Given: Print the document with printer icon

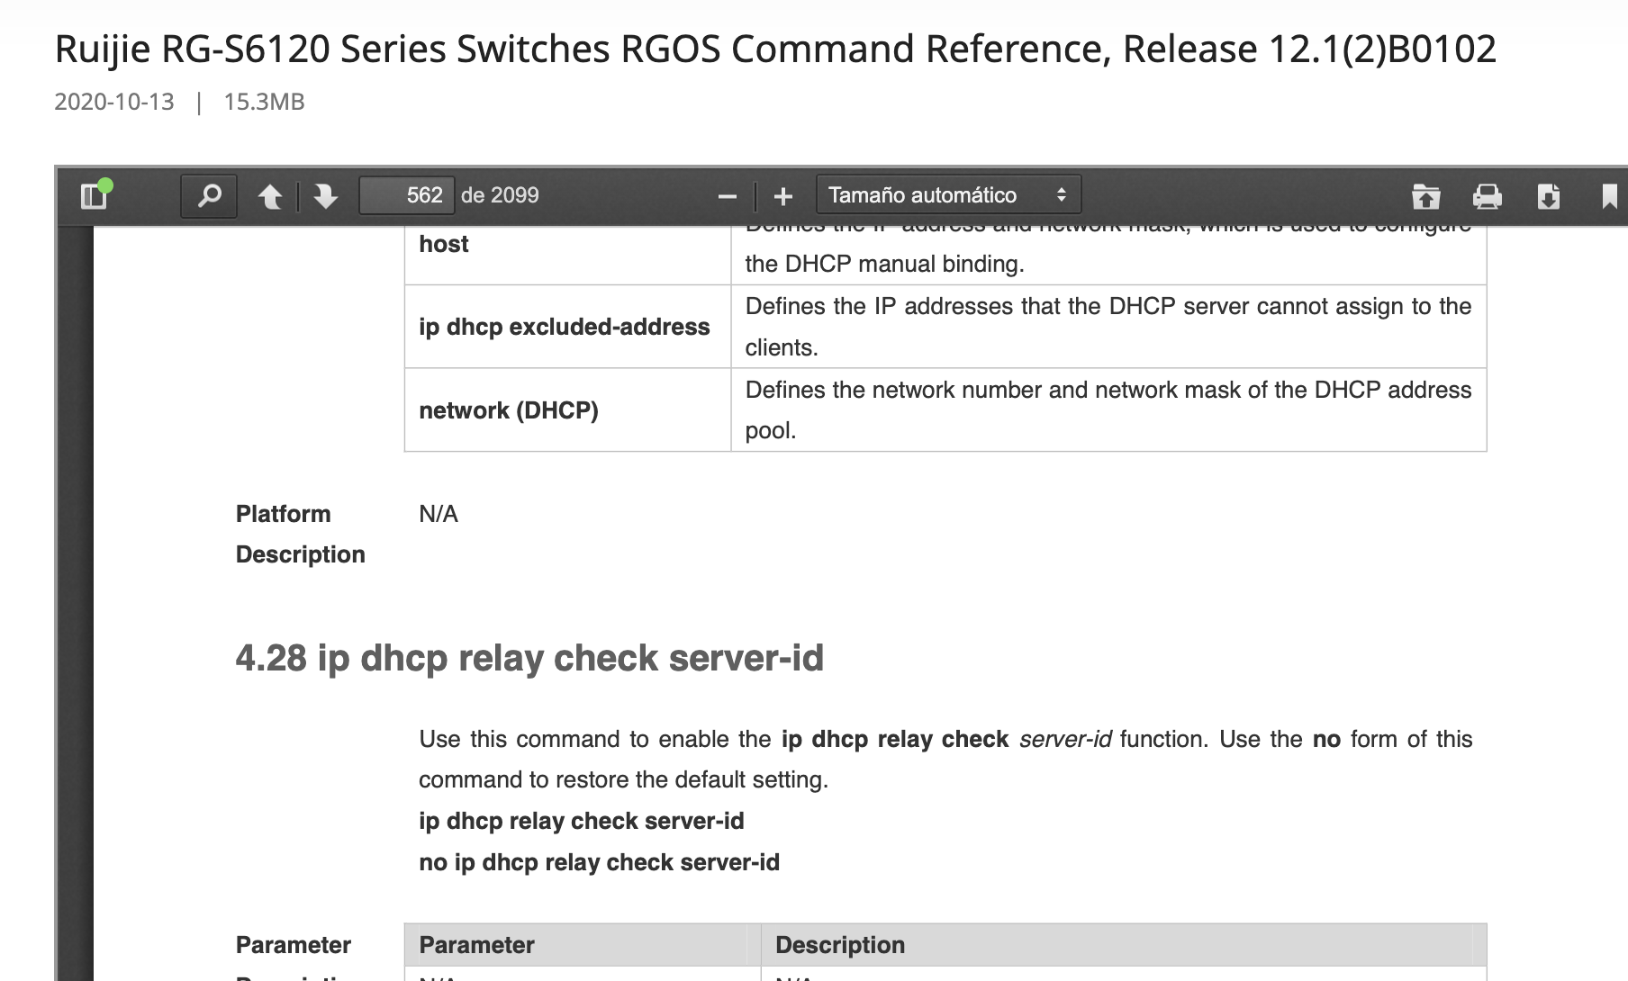Looking at the screenshot, I should [x=1487, y=196].
